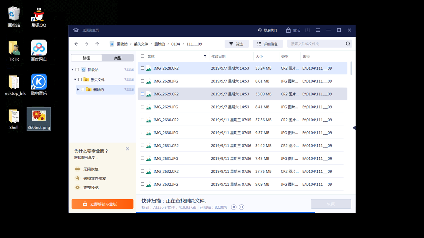The image size is (424, 238).
Task: Expand the side panel arrow at right edge
Action: click(x=354, y=128)
